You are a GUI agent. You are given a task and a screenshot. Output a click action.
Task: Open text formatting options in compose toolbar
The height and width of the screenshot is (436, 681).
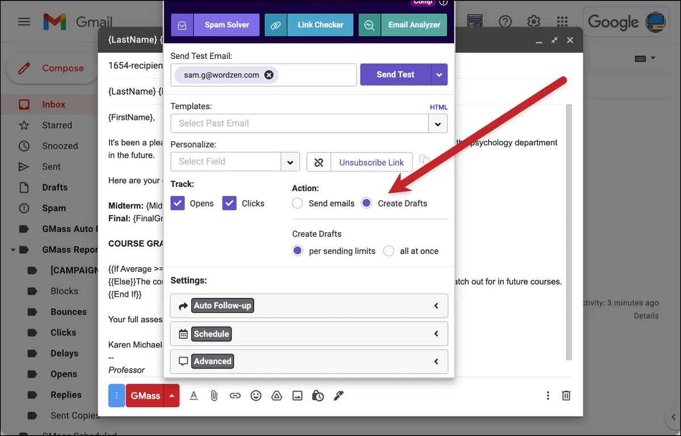point(194,396)
